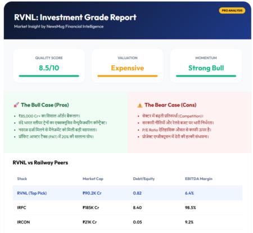Click the PRO ANALYSIS badge
Screen dimensions: 253x233
(x=232, y=11)
